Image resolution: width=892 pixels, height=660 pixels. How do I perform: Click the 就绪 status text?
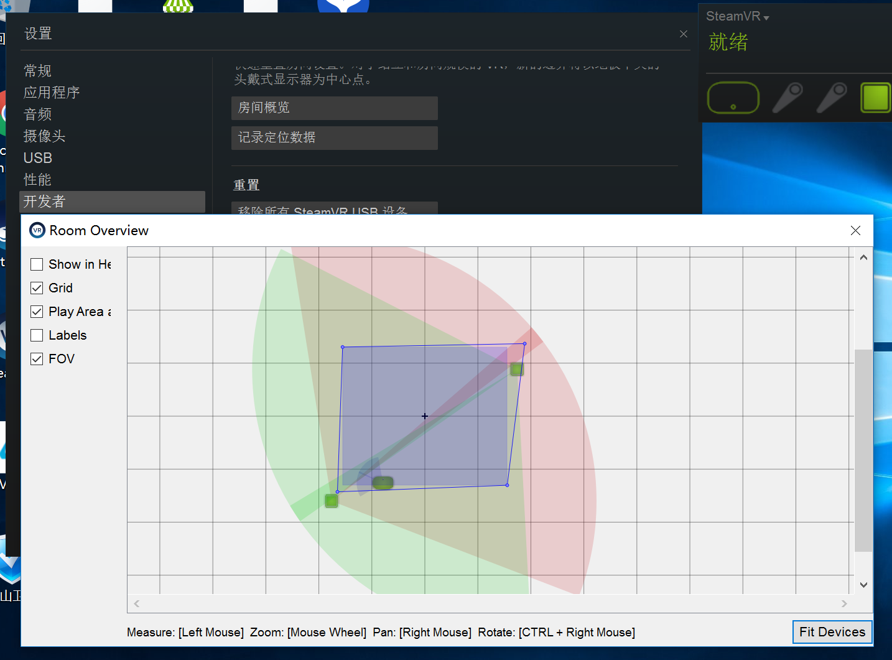728,42
